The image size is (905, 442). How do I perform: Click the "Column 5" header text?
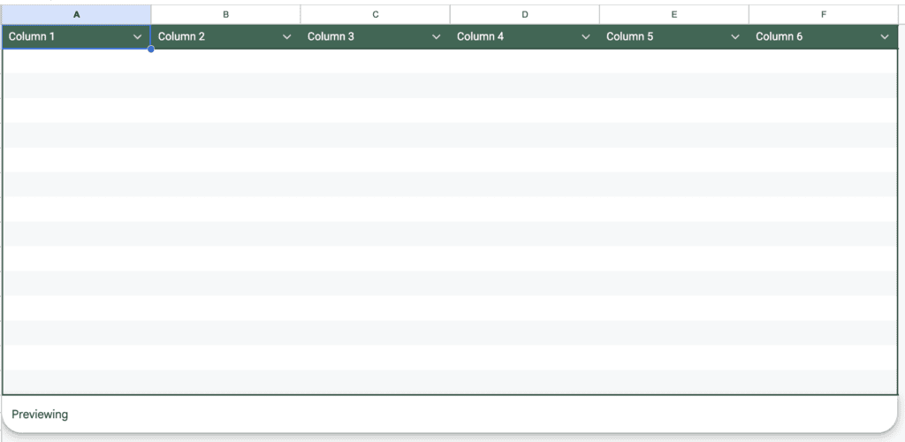629,37
